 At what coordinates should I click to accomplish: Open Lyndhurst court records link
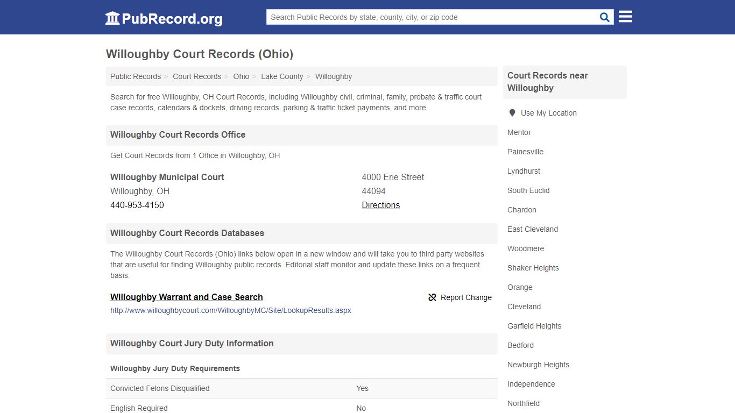click(x=524, y=171)
